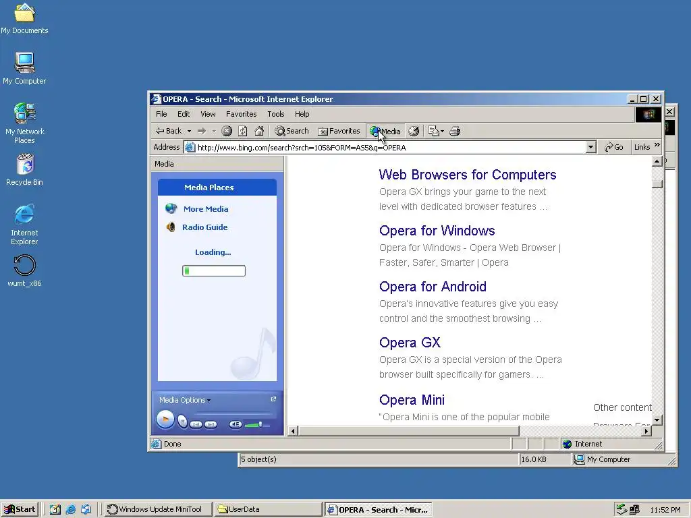Open the Back history dropdown arrow

tap(189, 132)
